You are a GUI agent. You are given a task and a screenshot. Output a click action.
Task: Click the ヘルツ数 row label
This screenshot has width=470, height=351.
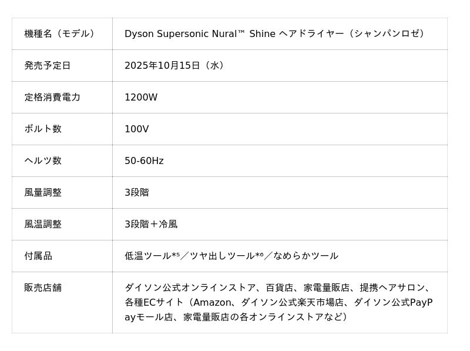[43, 161]
